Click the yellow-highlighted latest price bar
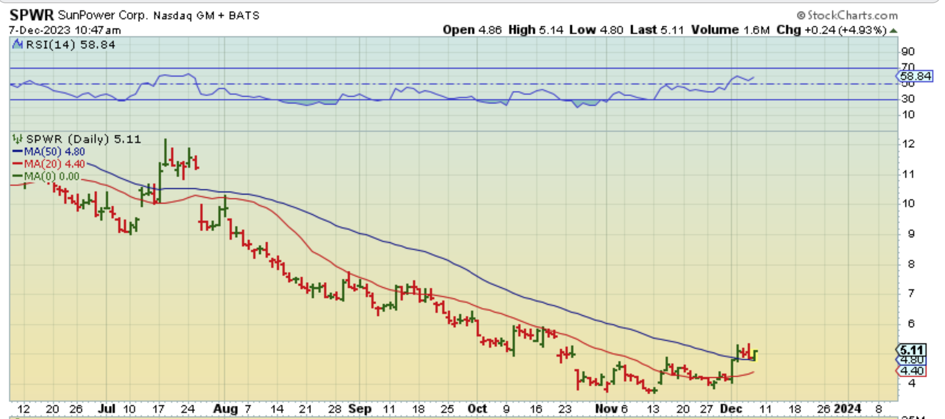Viewport: 945px width, 419px height. coord(754,356)
